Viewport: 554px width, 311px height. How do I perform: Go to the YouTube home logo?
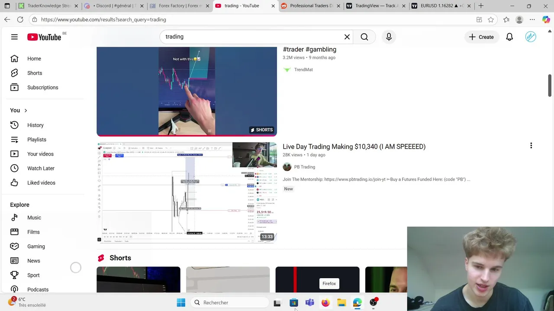pos(44,37)
